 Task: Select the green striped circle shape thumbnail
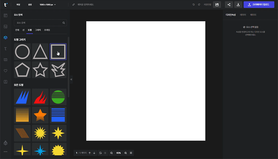58,97
